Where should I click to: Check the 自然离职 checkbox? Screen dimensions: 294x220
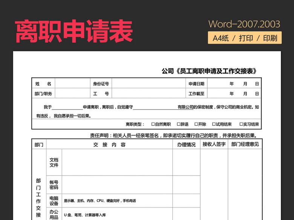coord(153,124)
